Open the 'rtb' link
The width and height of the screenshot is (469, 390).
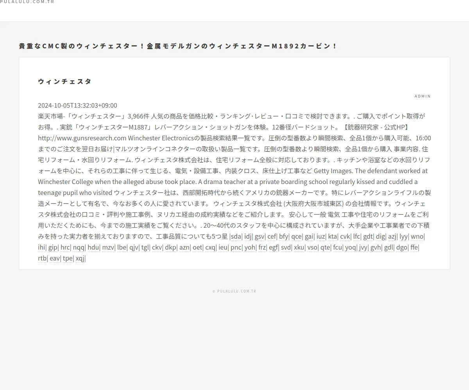[x=42, y=258]
